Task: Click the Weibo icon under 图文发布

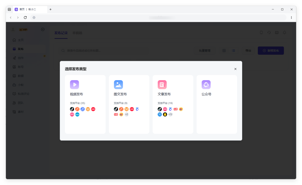Action: (x=121, y=114)
